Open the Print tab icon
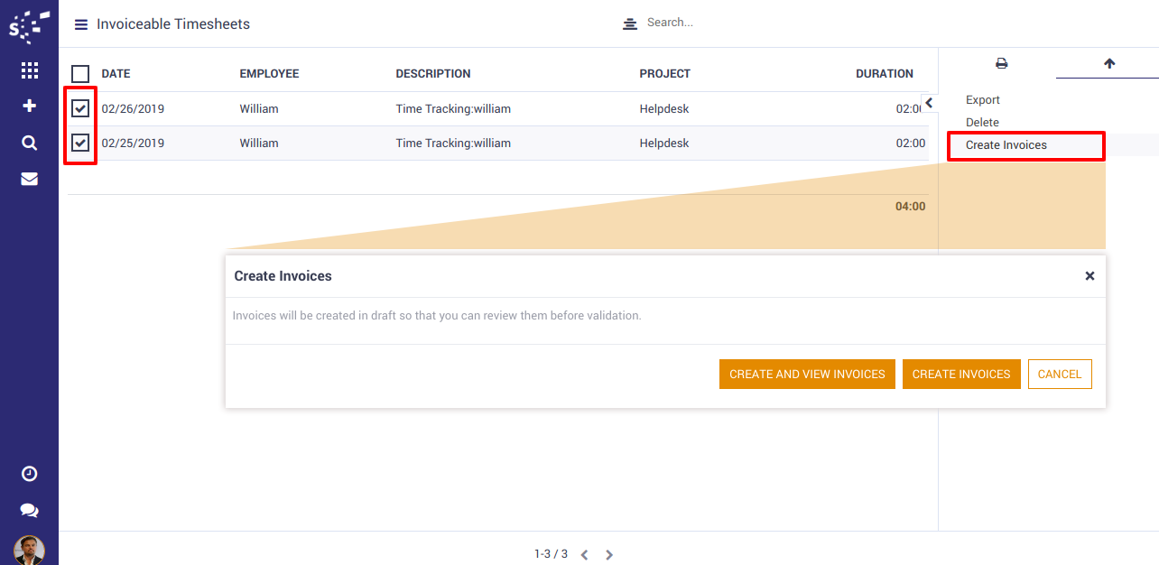The width and height of the screenshot is (1159, 565). click(x=1001, y=63)
